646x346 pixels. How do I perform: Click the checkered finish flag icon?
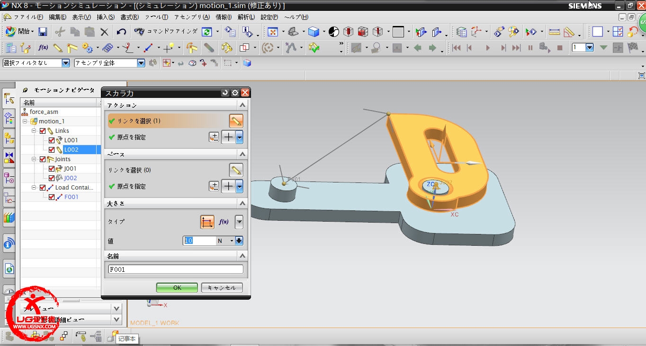pos(632,48)
